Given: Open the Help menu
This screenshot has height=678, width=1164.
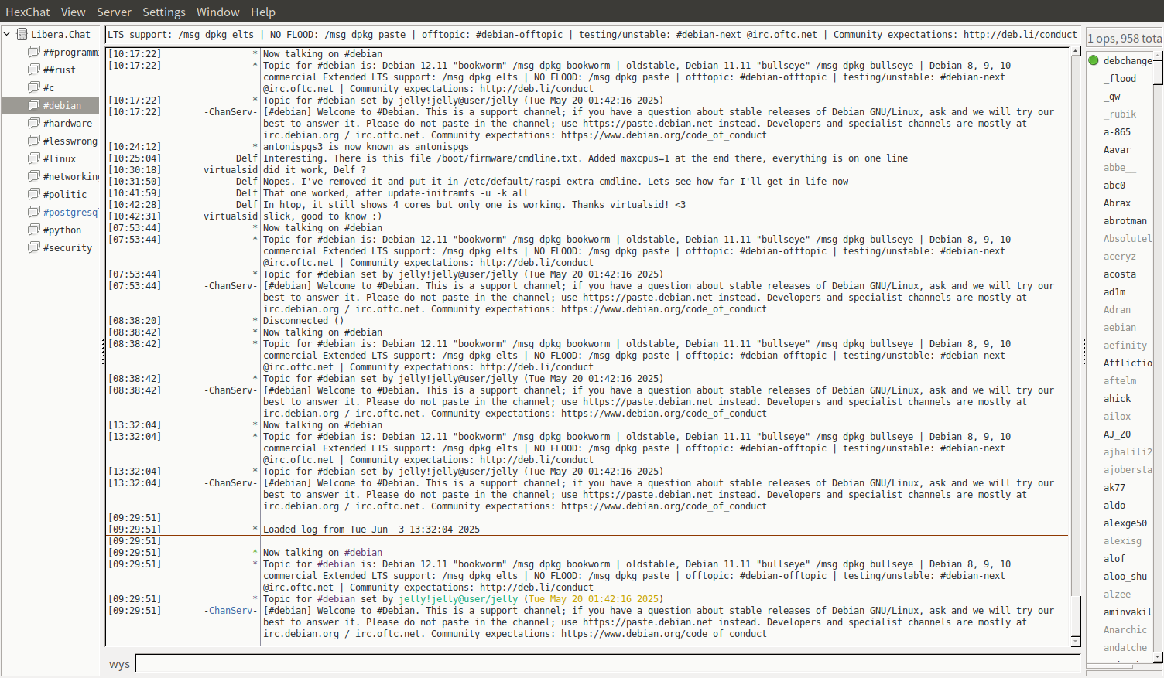Looking at the screenshot, I should point(263,12).
